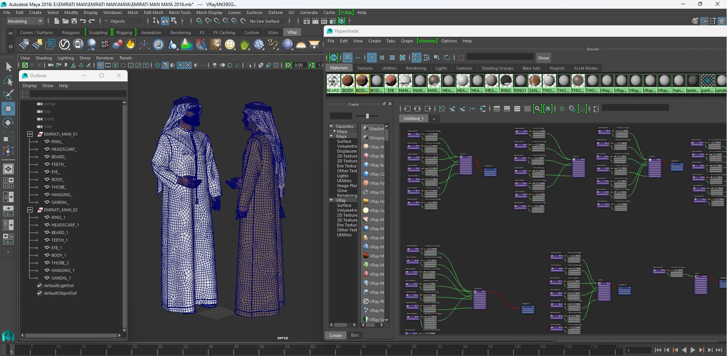This screenshot has width=727, height=356.
Task: Select the EYE material swatch
Action: (x=391, y=83)
